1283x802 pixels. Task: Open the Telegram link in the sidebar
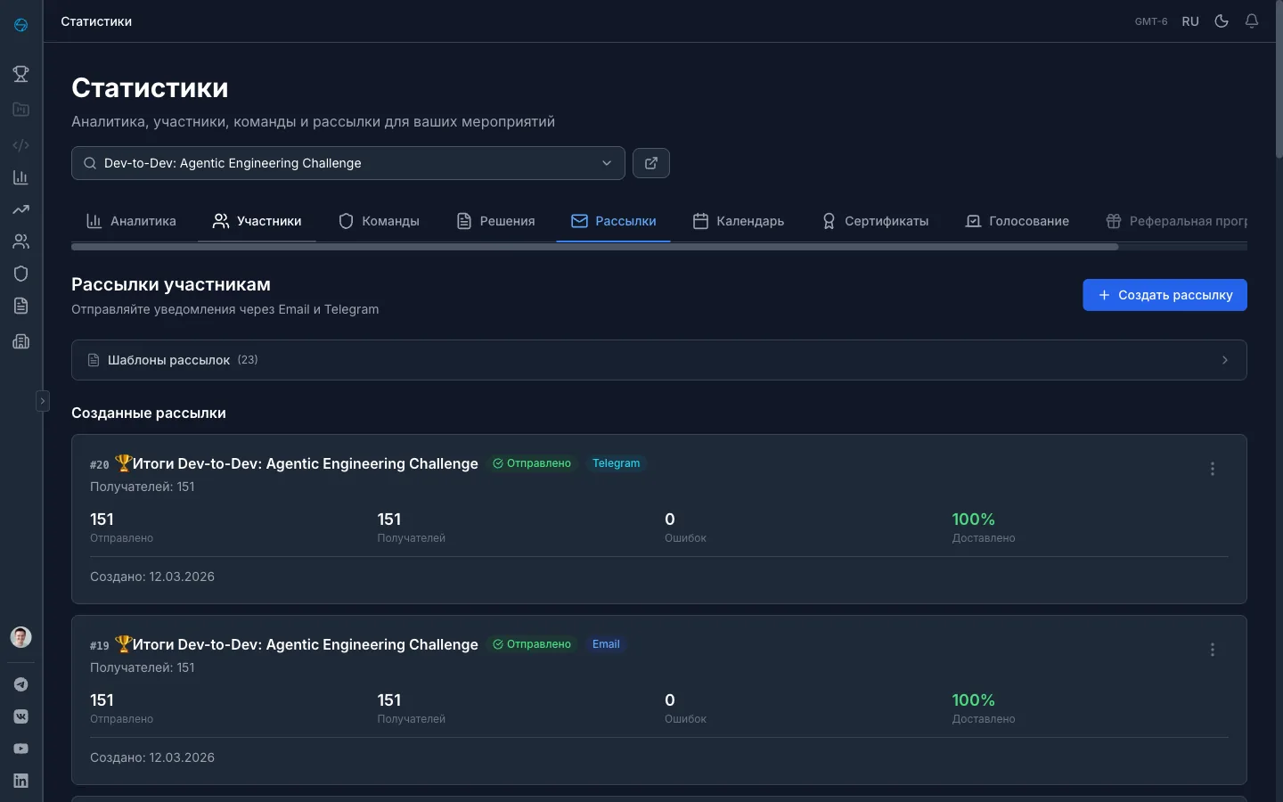click(20, 684)
